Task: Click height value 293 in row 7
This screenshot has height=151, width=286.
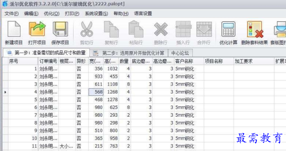Action: click(x=114, y=115)
